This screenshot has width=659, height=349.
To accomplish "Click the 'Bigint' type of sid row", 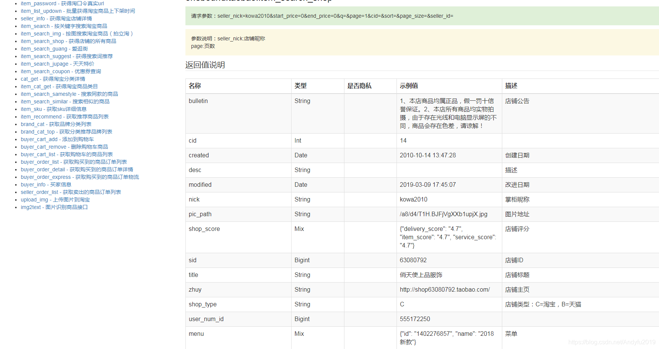I will tap(302, 260).
